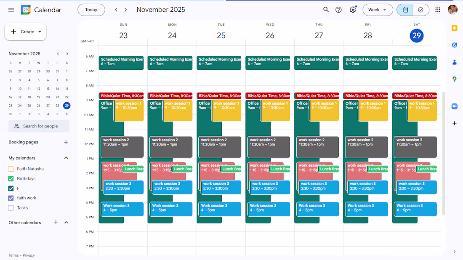Image resolution: width=463 pixels, height=260 pixels.
Task: Mini calendar previous month arrow
Action: pyautogui.click(x=58, y=54)
